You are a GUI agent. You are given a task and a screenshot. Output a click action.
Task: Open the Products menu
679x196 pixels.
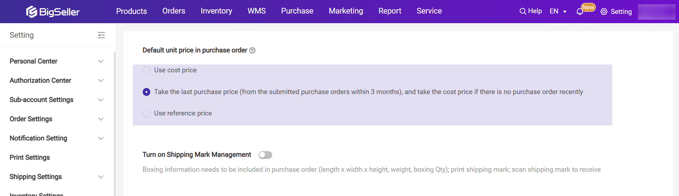[131, 11]
